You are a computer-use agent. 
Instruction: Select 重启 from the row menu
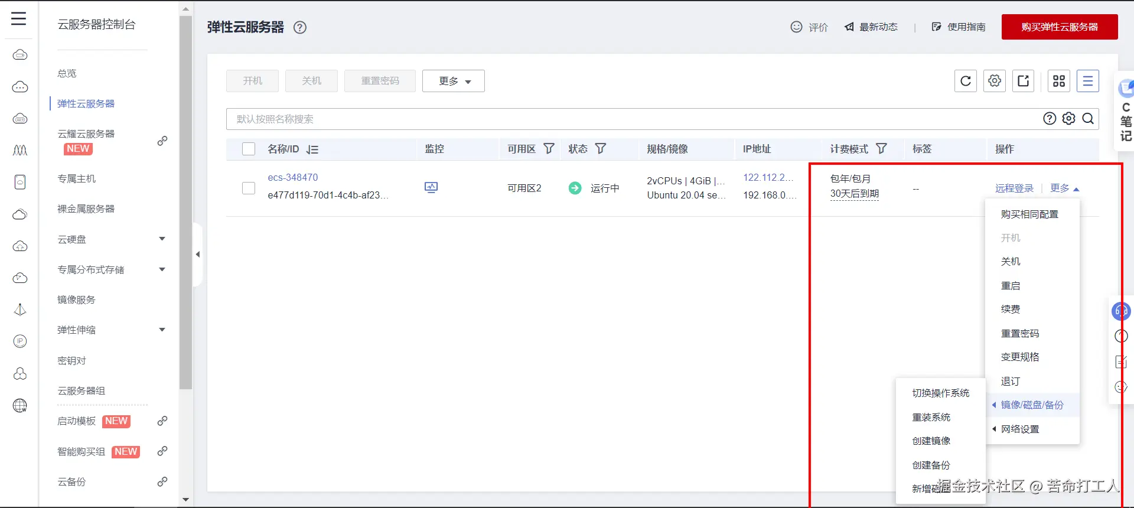click(1011, 286)
